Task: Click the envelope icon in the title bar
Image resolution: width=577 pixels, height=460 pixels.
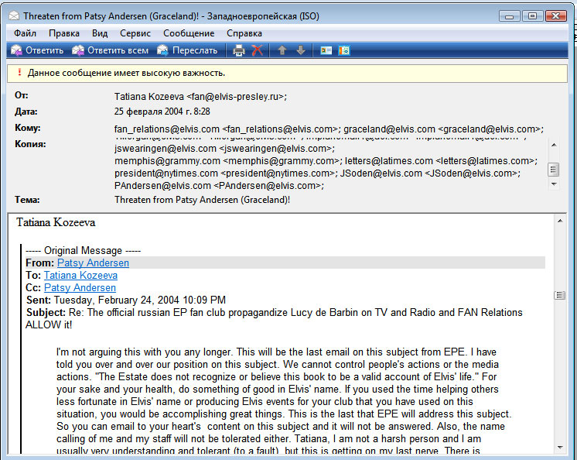Action: coord(14,15)
